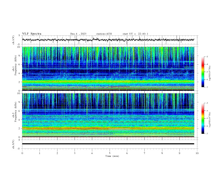Click the ch.2 spectrogram's red 2 kHz band
The image size is (222, 172).
[x=108, y=128]
